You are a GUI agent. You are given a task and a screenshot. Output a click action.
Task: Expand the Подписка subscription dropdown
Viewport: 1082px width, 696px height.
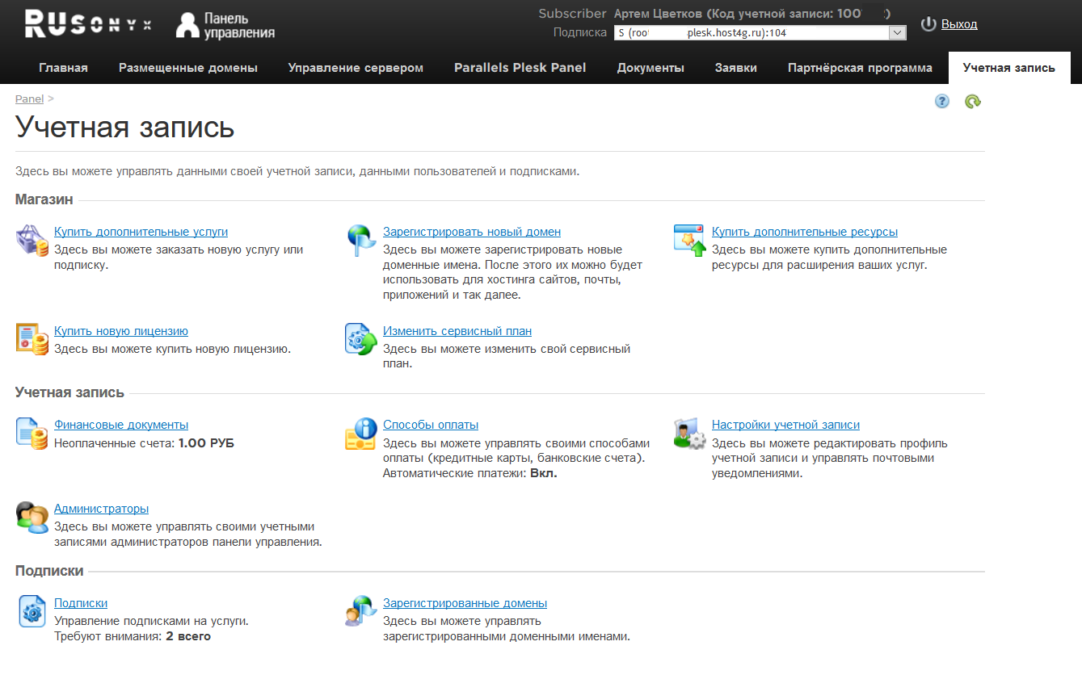coord(897,33)
